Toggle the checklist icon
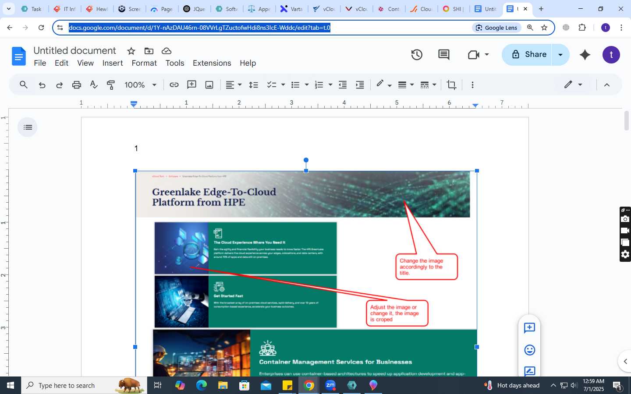The width and height of the screenshot is (631, 394). 272,85
